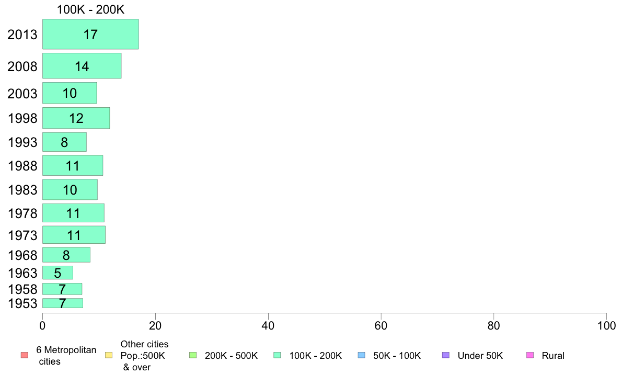Click the green 200K - 500K legend swatch
The width and height of the screenshot is (621, 385).
(x=193, y=355)
